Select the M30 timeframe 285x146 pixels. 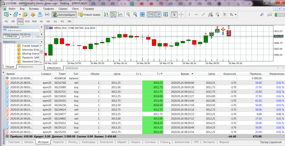click(34, 21)
